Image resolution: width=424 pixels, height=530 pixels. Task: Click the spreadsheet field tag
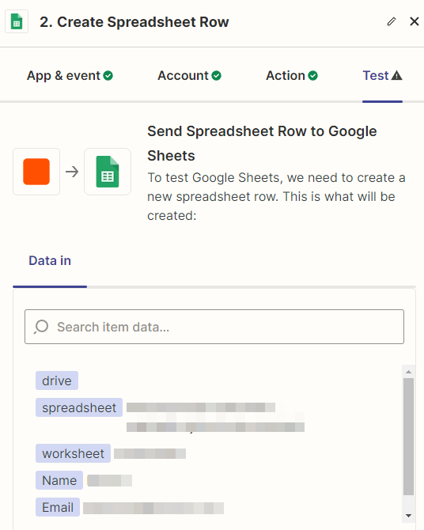click(x=79, y=407)
